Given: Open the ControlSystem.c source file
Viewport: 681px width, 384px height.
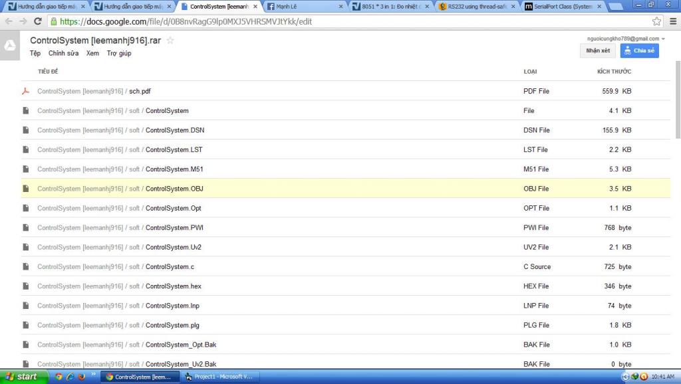Looking at the screenshot, I should (x=170, y=267).
